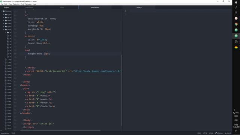Image resolution: width=240 pixels, height=135 pixels.
Task: Open Windows search icon in taskbar
Action: pyautogui.click(x=236, y=7)
